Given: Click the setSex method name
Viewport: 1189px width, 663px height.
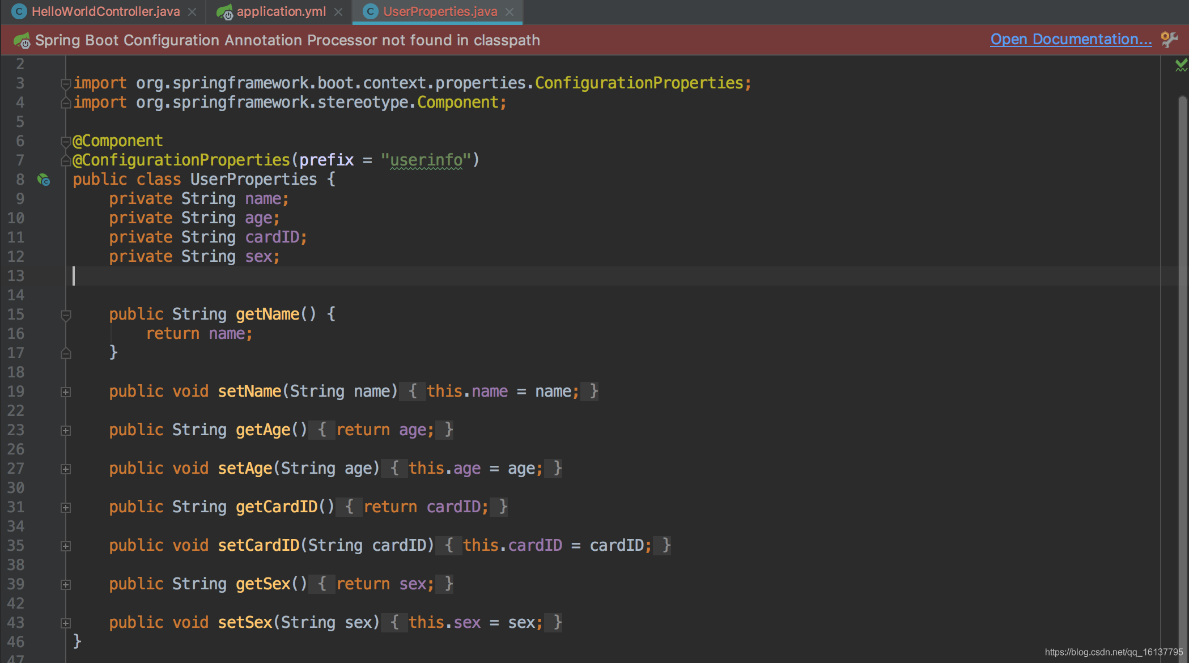Looking at the screenshot, I should [x=245, y=623].
